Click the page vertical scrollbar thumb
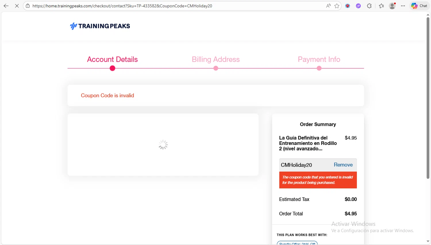 [428, 98]
